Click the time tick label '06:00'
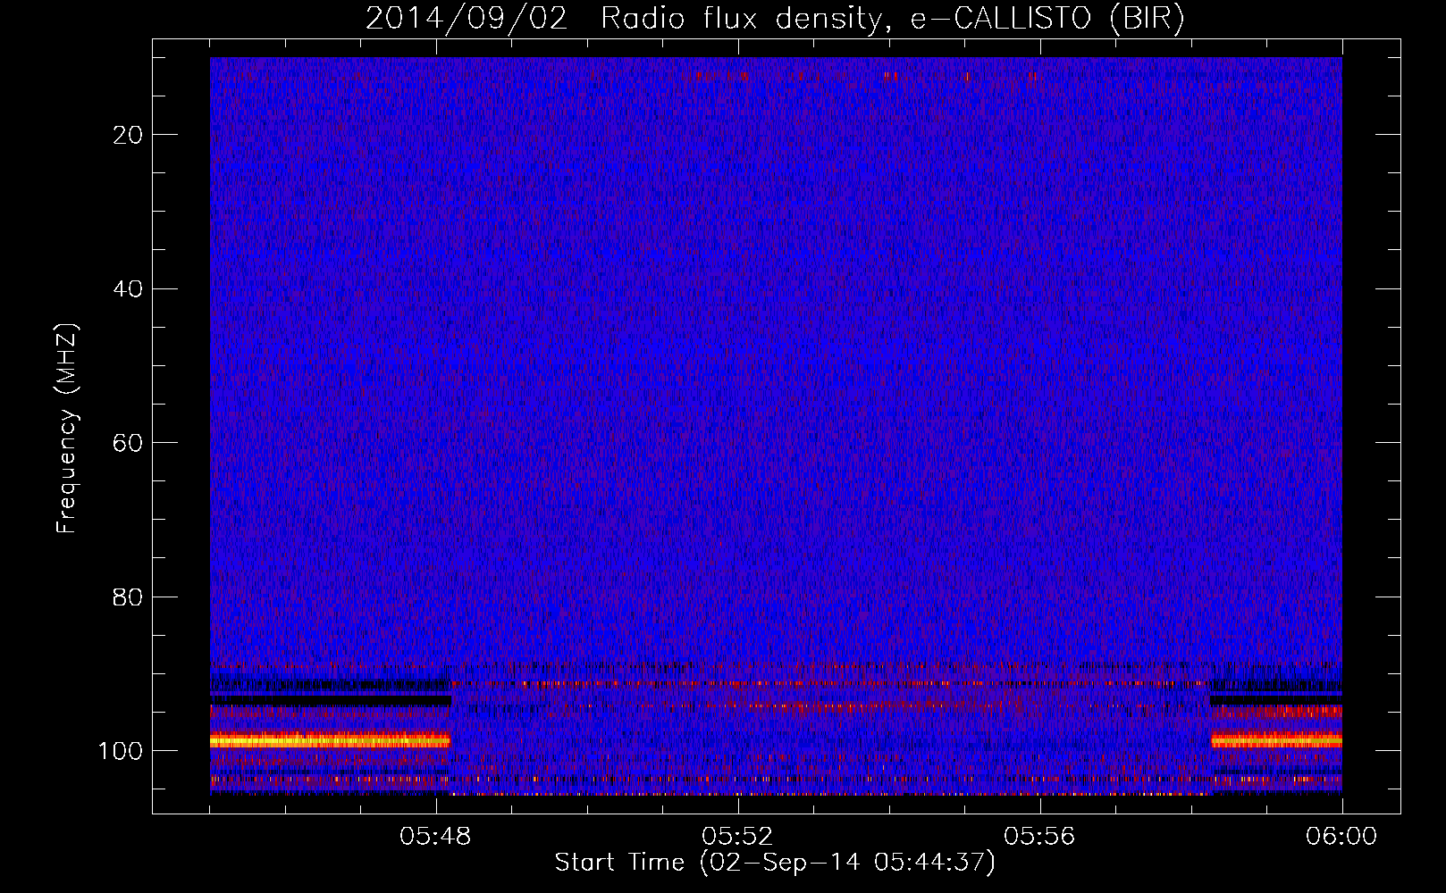The image size is (1446, 893). 1341,837
